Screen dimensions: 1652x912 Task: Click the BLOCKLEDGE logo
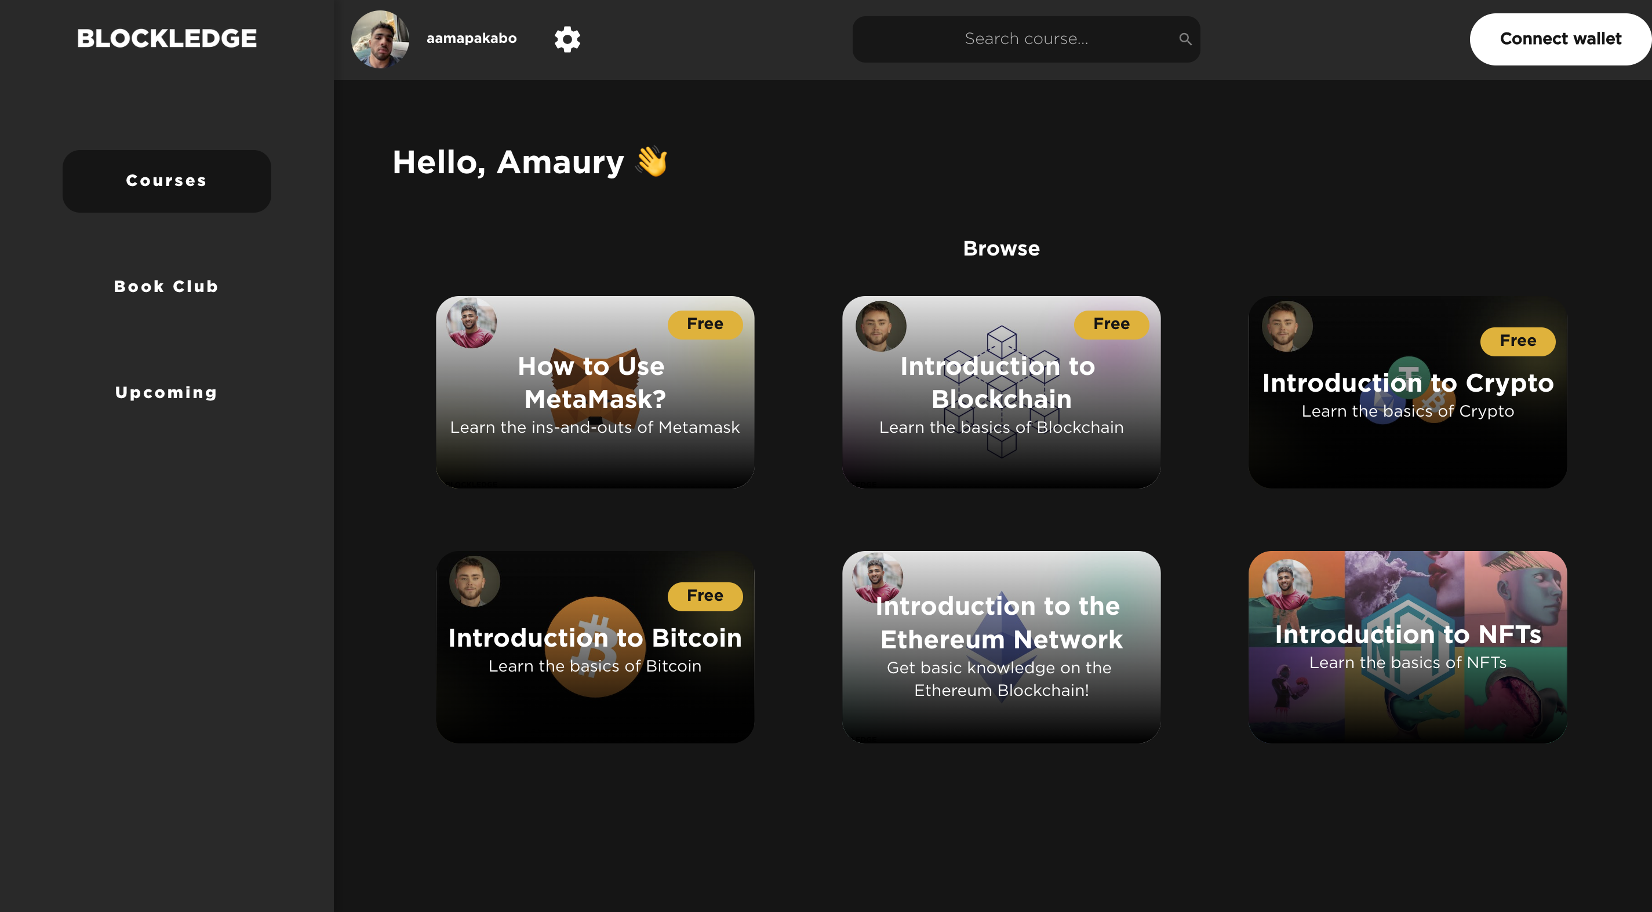167,38
